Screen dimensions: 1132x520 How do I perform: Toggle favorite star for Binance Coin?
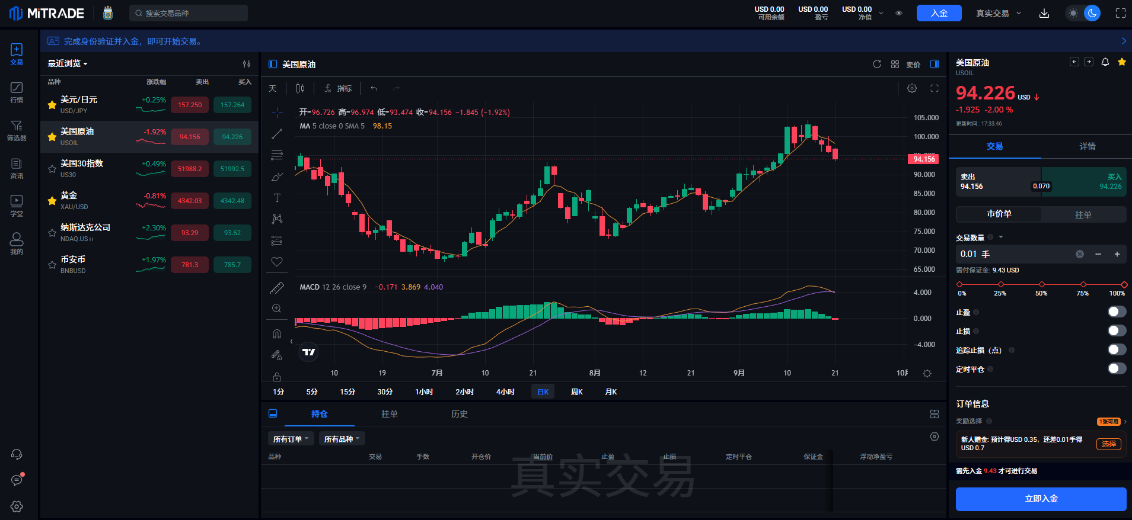tap(52, 265)
